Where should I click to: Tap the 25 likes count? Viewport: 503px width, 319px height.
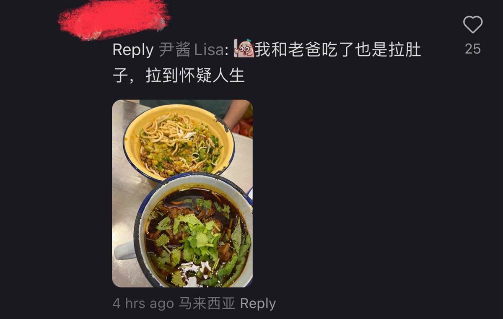(473, 49)
